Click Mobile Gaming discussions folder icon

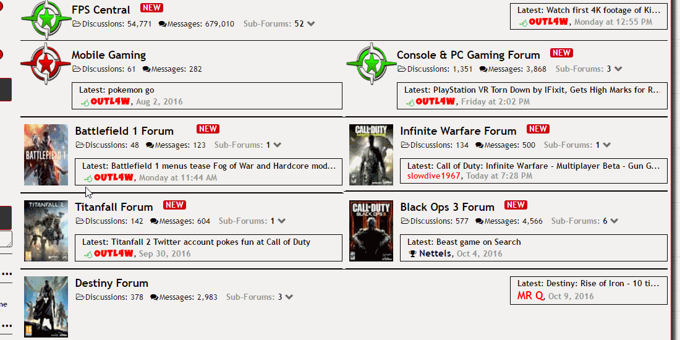76,69
